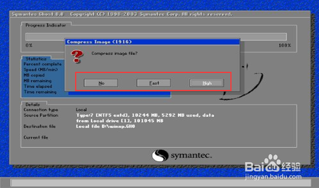Viewport: 319px width, 188px height.
Task: Click the 'Local file D:\winxp.GHO' value
Action: tap(105, 126)
